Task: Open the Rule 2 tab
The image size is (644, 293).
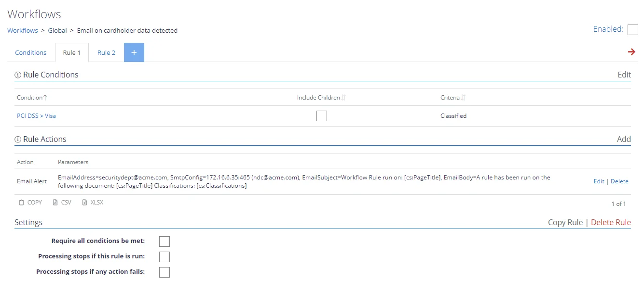Action: coord(106,53)
